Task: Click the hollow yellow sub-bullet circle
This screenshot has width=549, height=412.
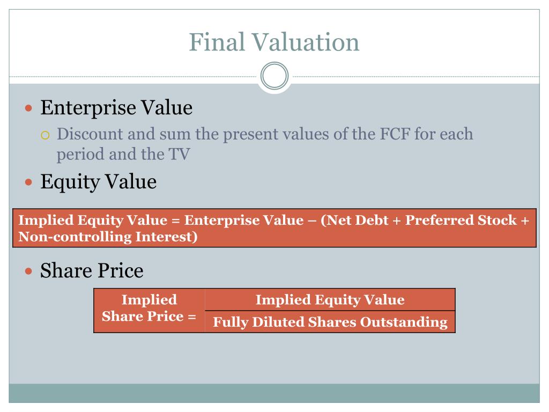Action: 45,135
